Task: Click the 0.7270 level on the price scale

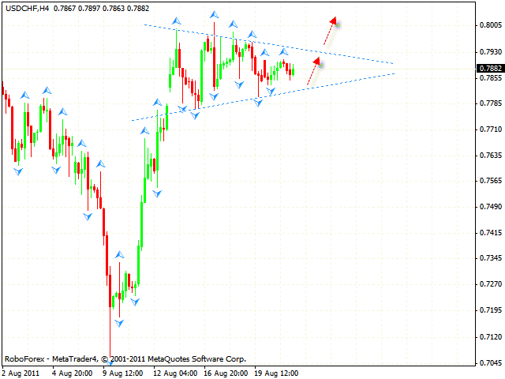Action: click(490, 283)
